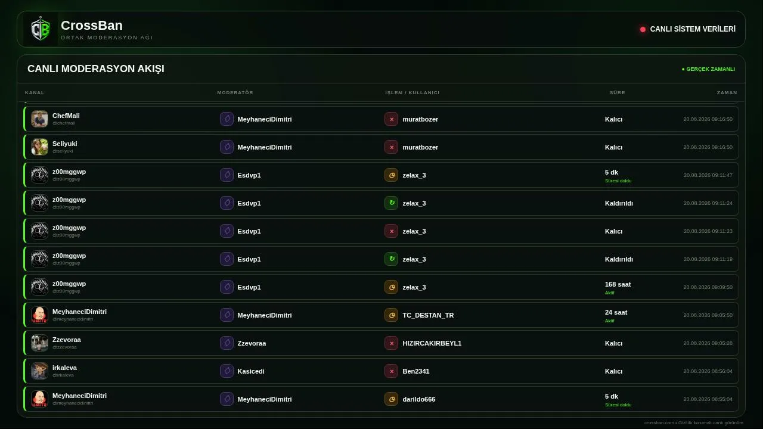Click the MeyhaneciDimitri avatar in bottom row

click(x=39, y=399)
